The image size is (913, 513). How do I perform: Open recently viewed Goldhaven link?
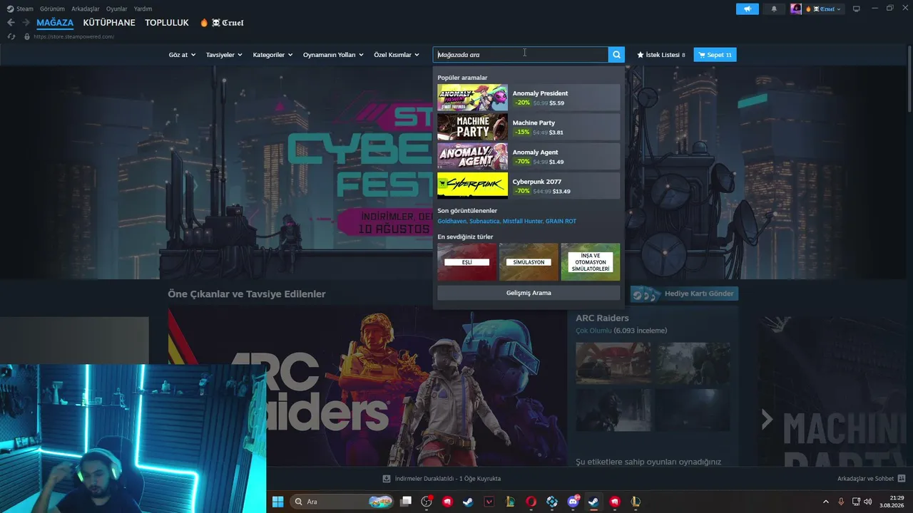[452, 222]
